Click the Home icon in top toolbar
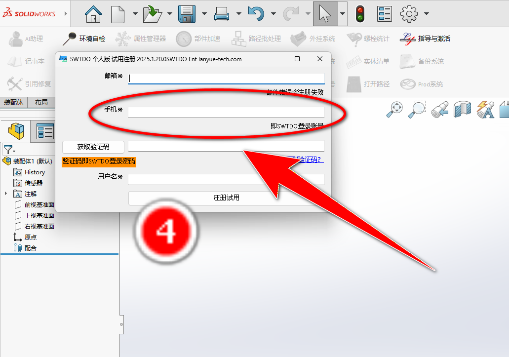509x357 pixels. tap(93, 13)
